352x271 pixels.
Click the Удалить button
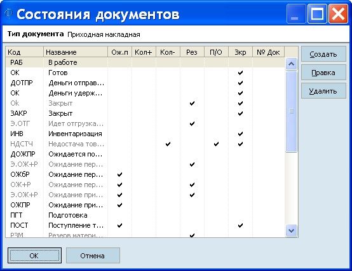(x=323, y=91)
